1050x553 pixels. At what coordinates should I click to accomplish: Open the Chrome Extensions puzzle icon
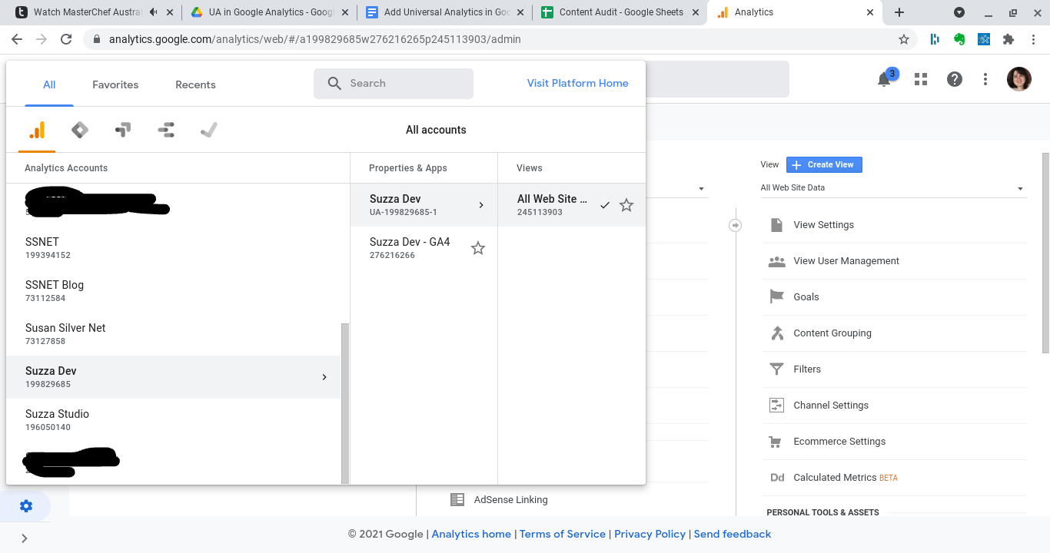coord(1008,39)
